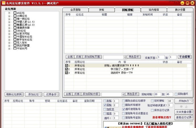Check the 新手站长论坛 checkbox
Viewport: 196px width, 128px height.
click(15, 40)
